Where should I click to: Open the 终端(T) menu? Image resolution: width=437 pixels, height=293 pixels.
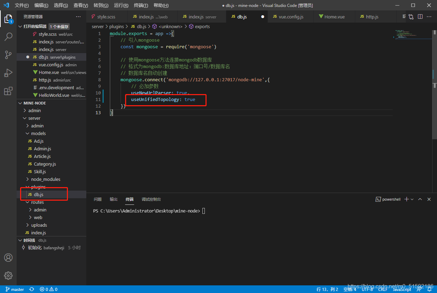coord(141,6)
